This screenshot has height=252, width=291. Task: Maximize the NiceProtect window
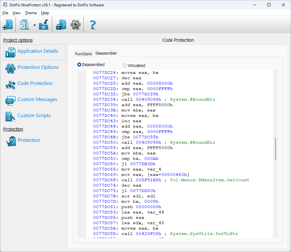pyautogui.click(x=269, y=5)
